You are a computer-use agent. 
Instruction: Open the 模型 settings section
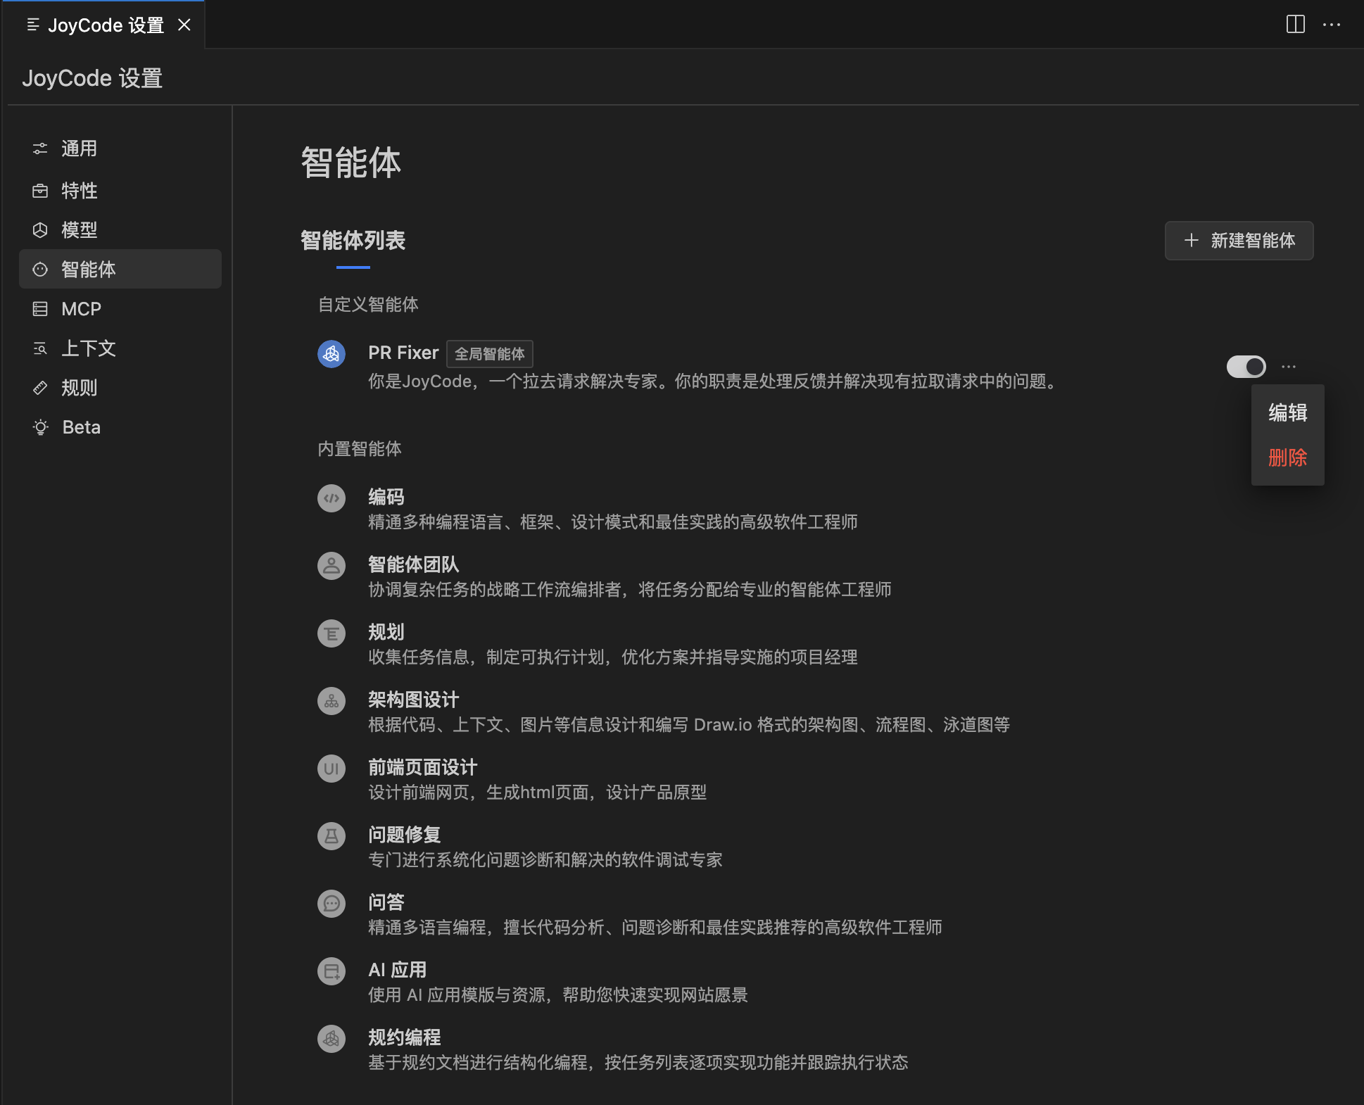[79, 230]
